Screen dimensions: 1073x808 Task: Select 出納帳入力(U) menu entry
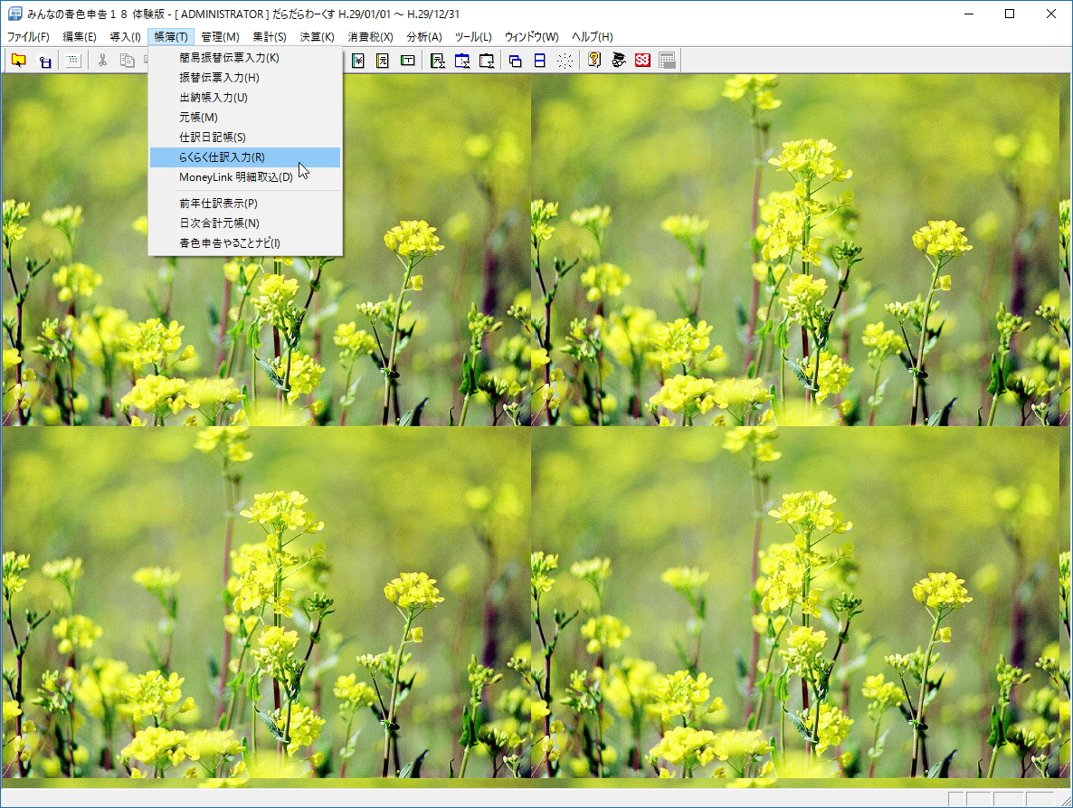(x=245, y=97)
